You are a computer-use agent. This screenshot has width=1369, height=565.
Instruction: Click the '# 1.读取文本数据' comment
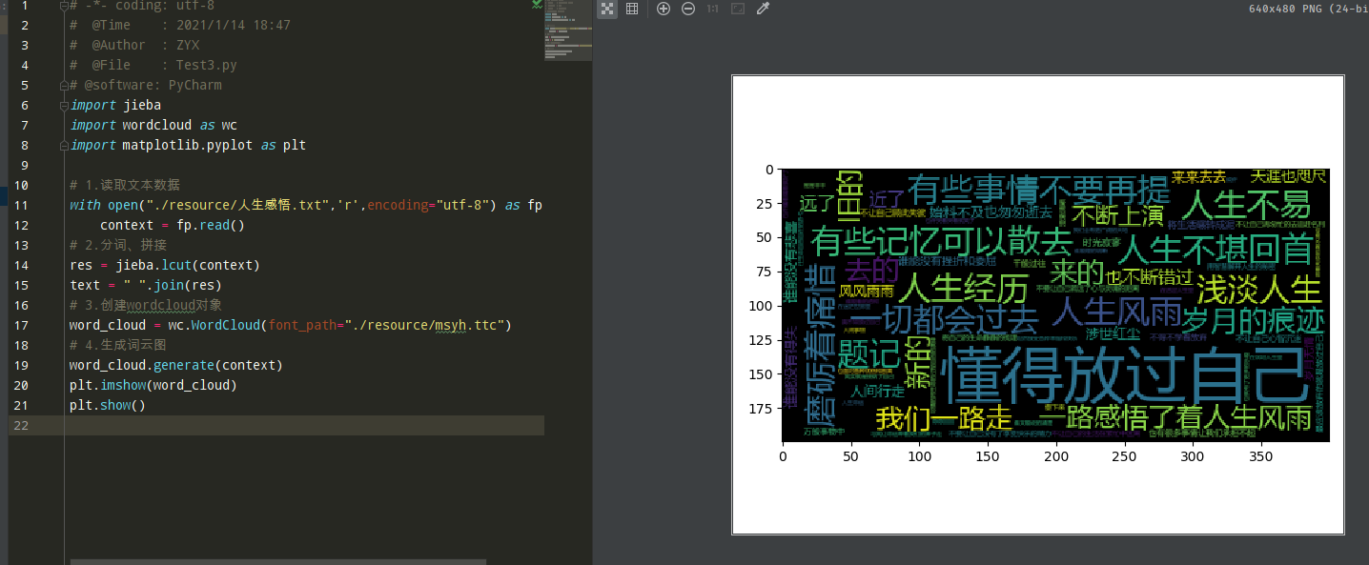coord(125,185)
